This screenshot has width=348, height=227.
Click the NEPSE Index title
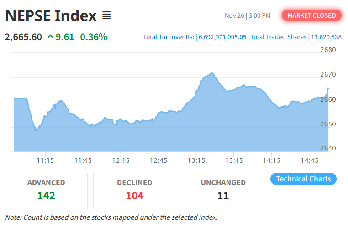(51, 16)
